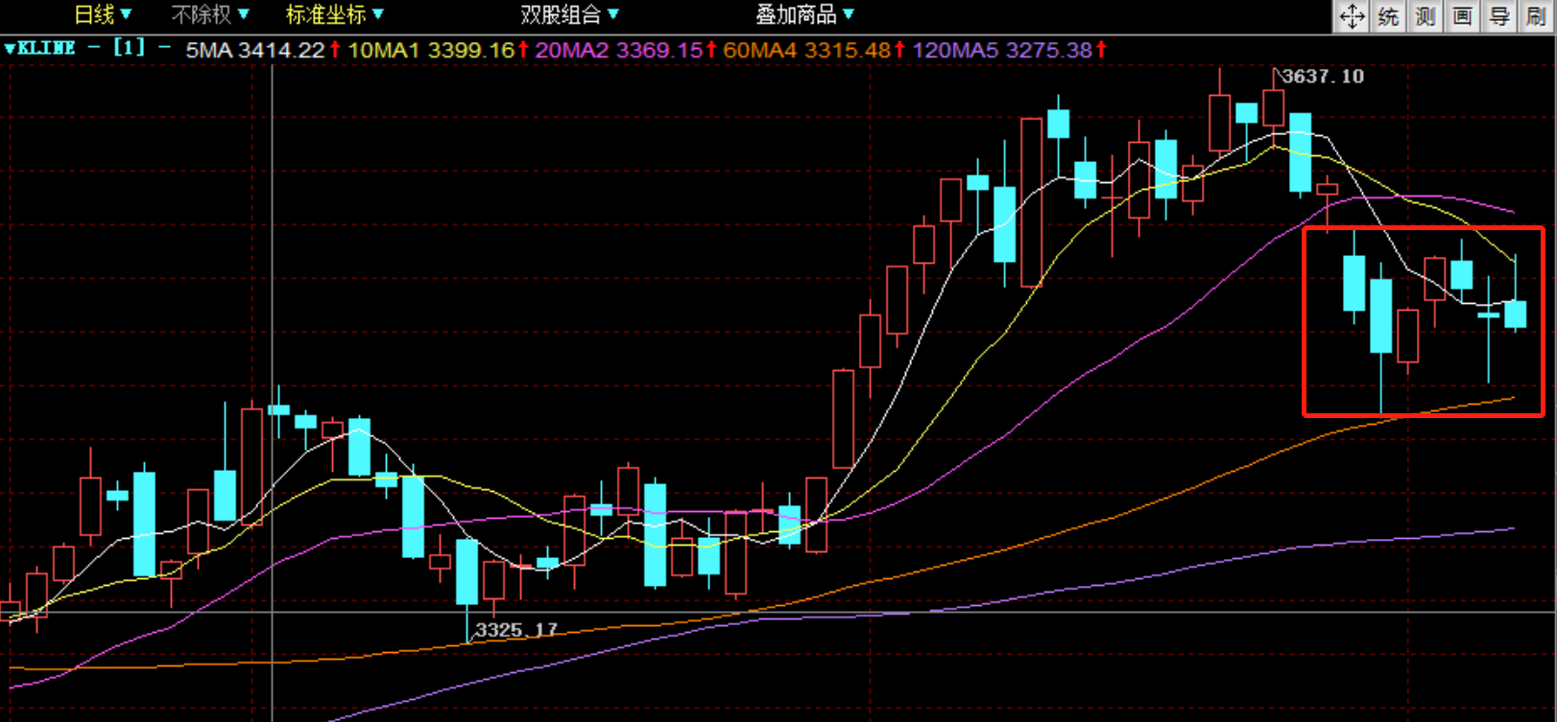Click the 刷 refresh toolbar button
Screen dimensions: 1557x722
click(x=1536, y=16)
